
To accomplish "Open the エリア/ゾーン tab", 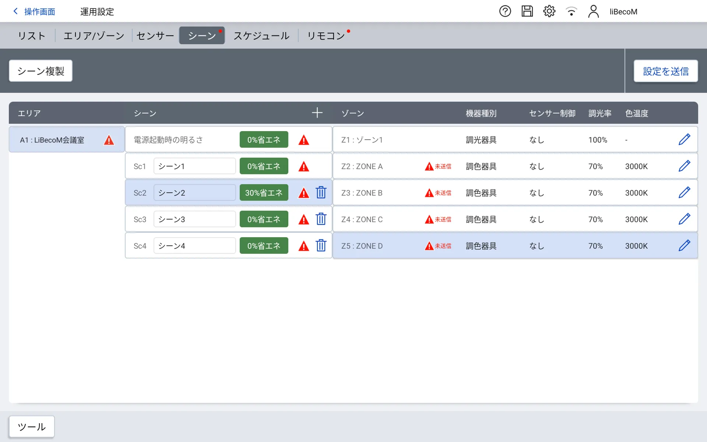I will coord(94,36).
